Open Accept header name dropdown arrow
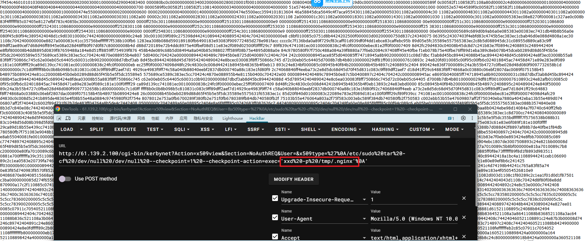Image resolution: width=585 pixels, height=241 pixels. pyautogui.click(x=364, y=238)
